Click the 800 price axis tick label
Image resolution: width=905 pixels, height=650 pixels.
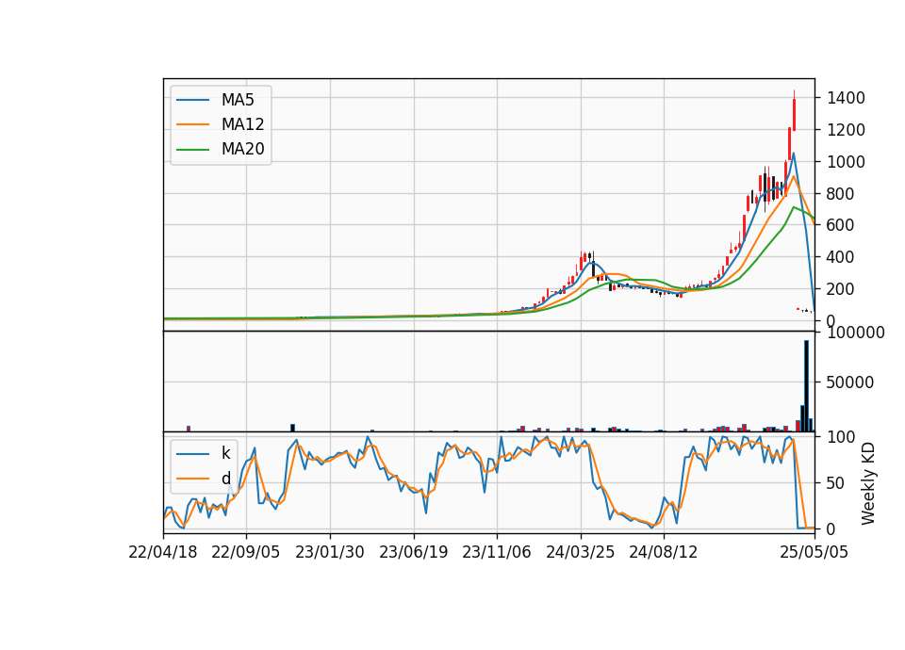(x=840, y=194)
